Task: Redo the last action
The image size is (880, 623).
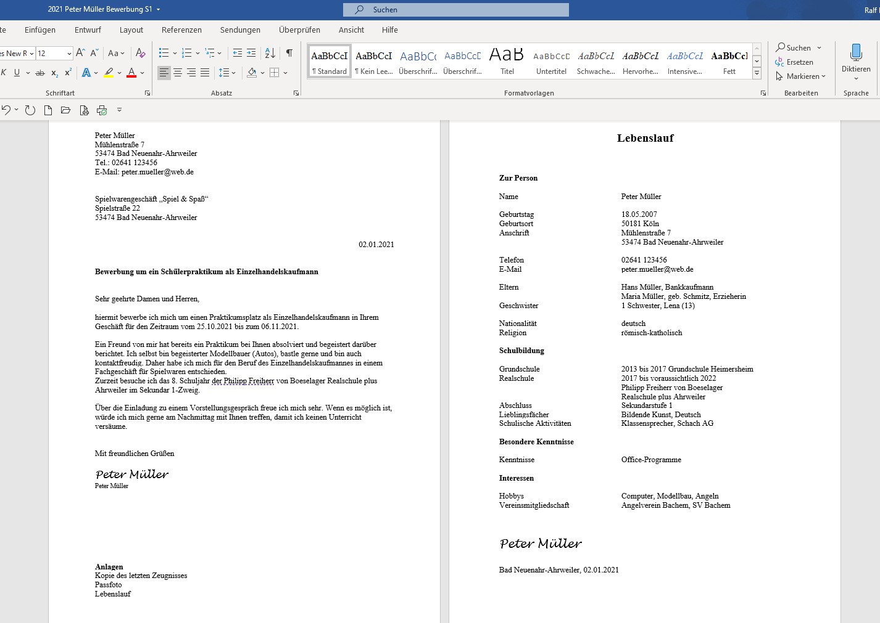Action: pos(30,110)
